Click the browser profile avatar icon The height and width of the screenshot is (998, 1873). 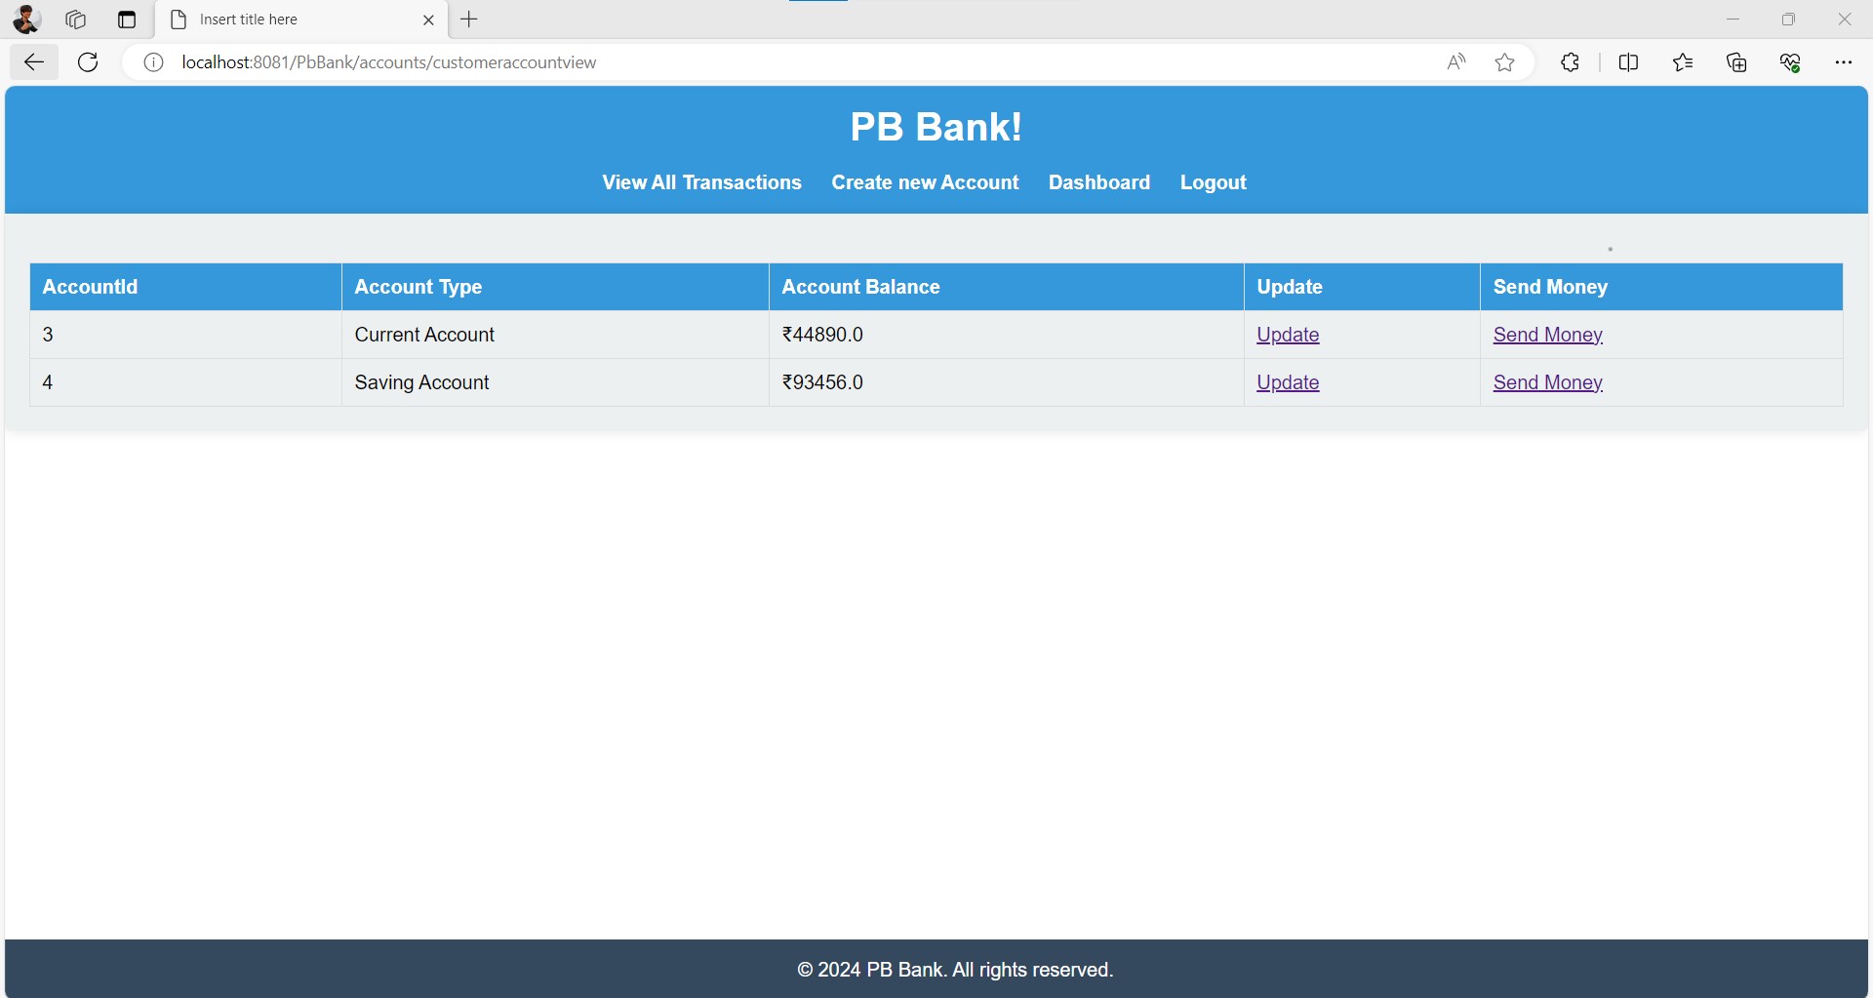click(26, 20)
